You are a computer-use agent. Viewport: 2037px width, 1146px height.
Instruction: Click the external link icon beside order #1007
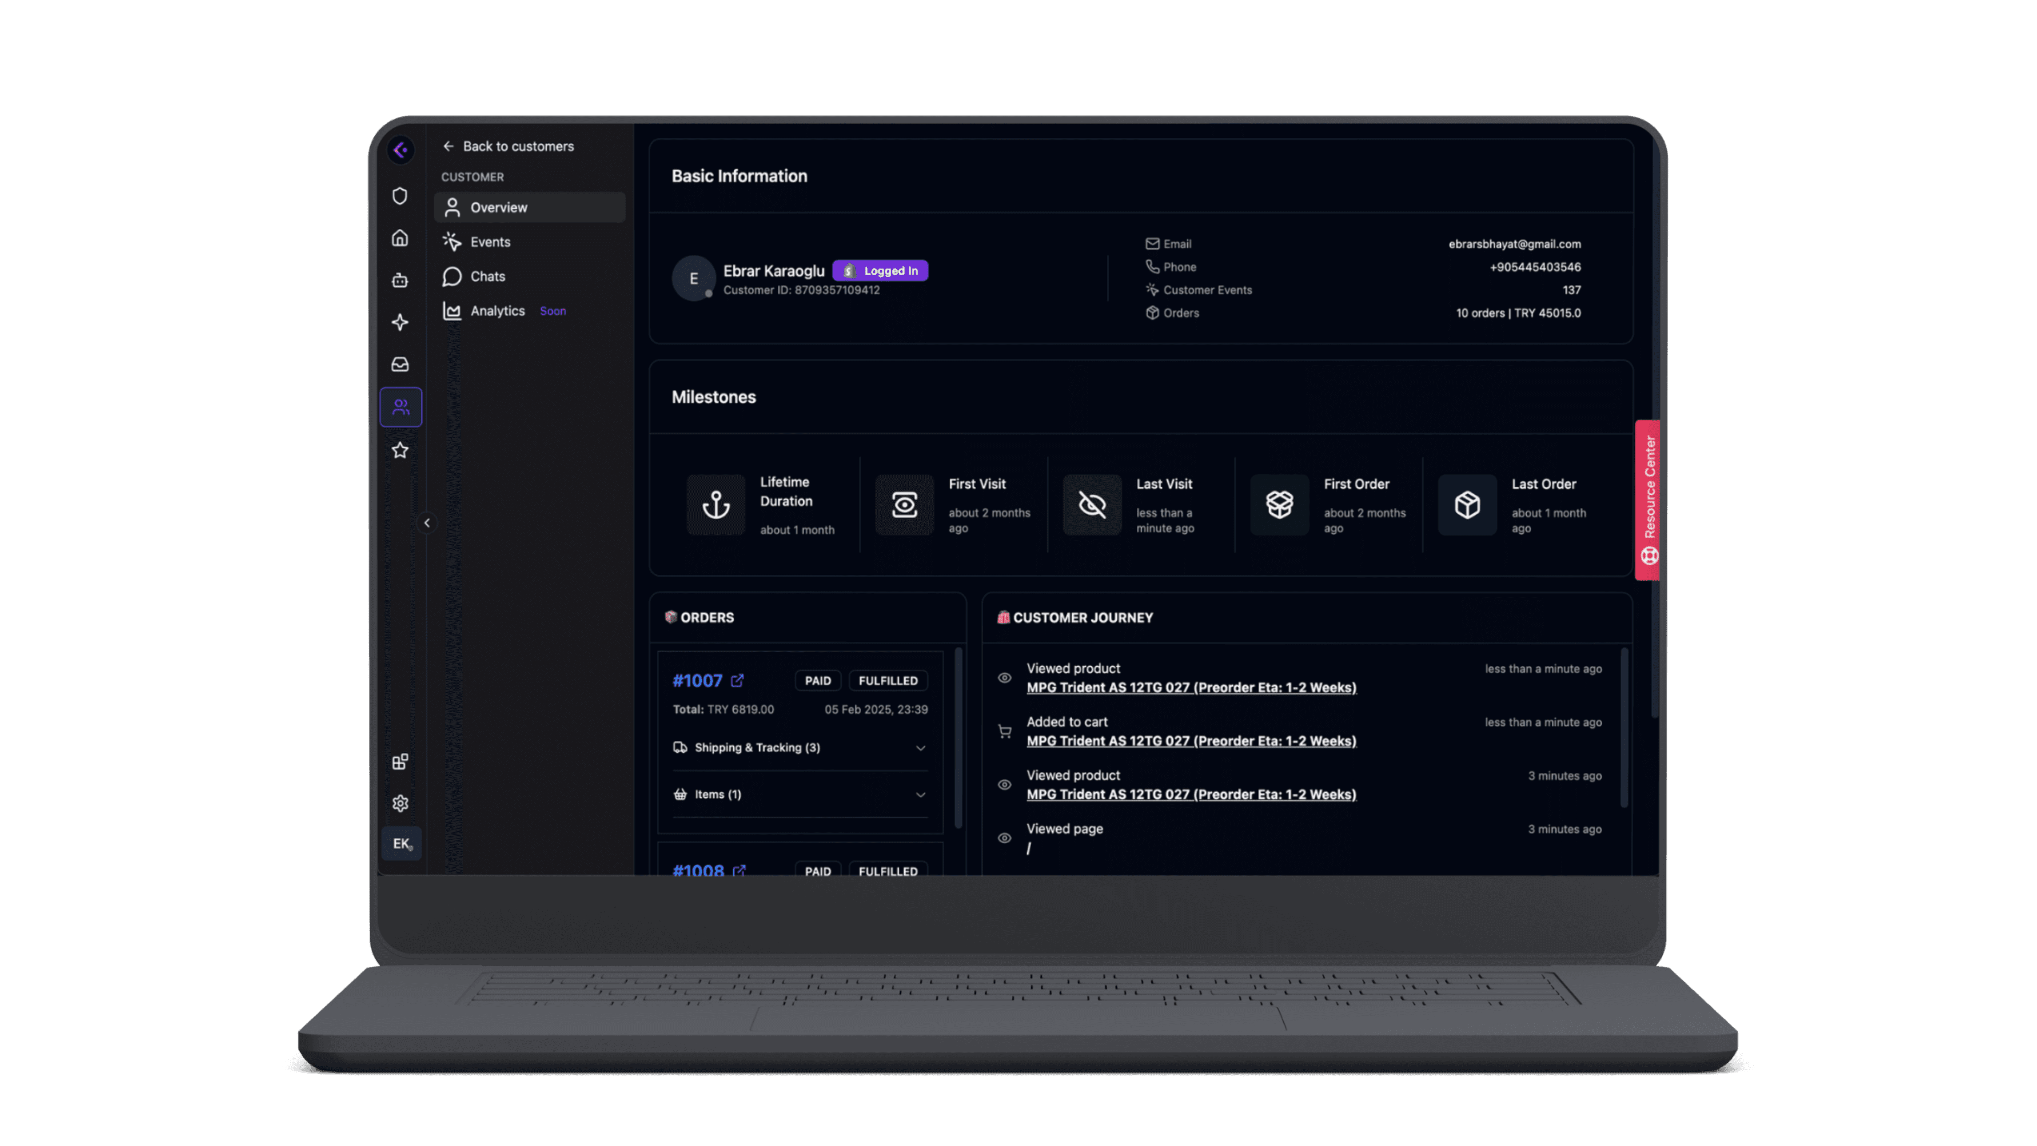[x=738, y=680]
